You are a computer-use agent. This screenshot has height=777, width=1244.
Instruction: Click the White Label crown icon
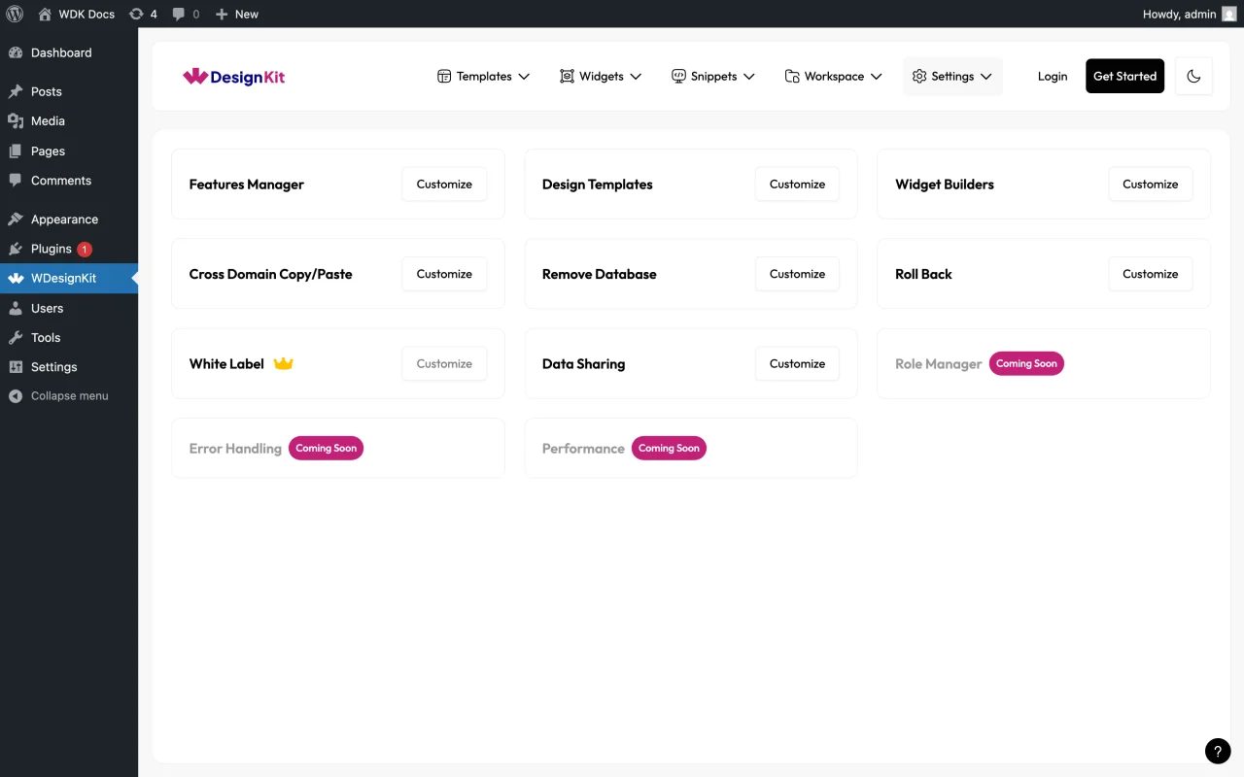(283, 363)
